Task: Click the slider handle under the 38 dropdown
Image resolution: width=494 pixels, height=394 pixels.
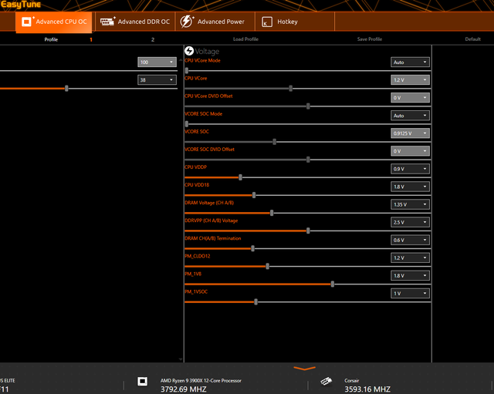Action: pos(66,89)
